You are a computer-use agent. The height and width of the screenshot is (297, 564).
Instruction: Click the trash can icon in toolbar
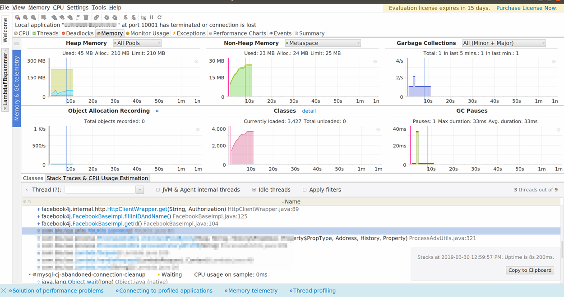[x=86, y=18]
